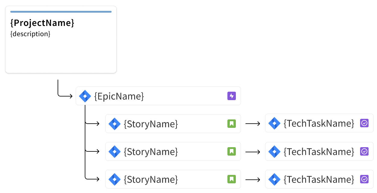Click the Jira icon on the bottom TechTaskName card
This screenshot has height=193, width=377.
point(274,179)
